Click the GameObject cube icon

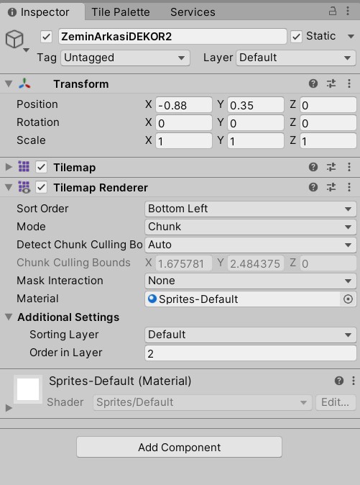(x=14, y=40)
